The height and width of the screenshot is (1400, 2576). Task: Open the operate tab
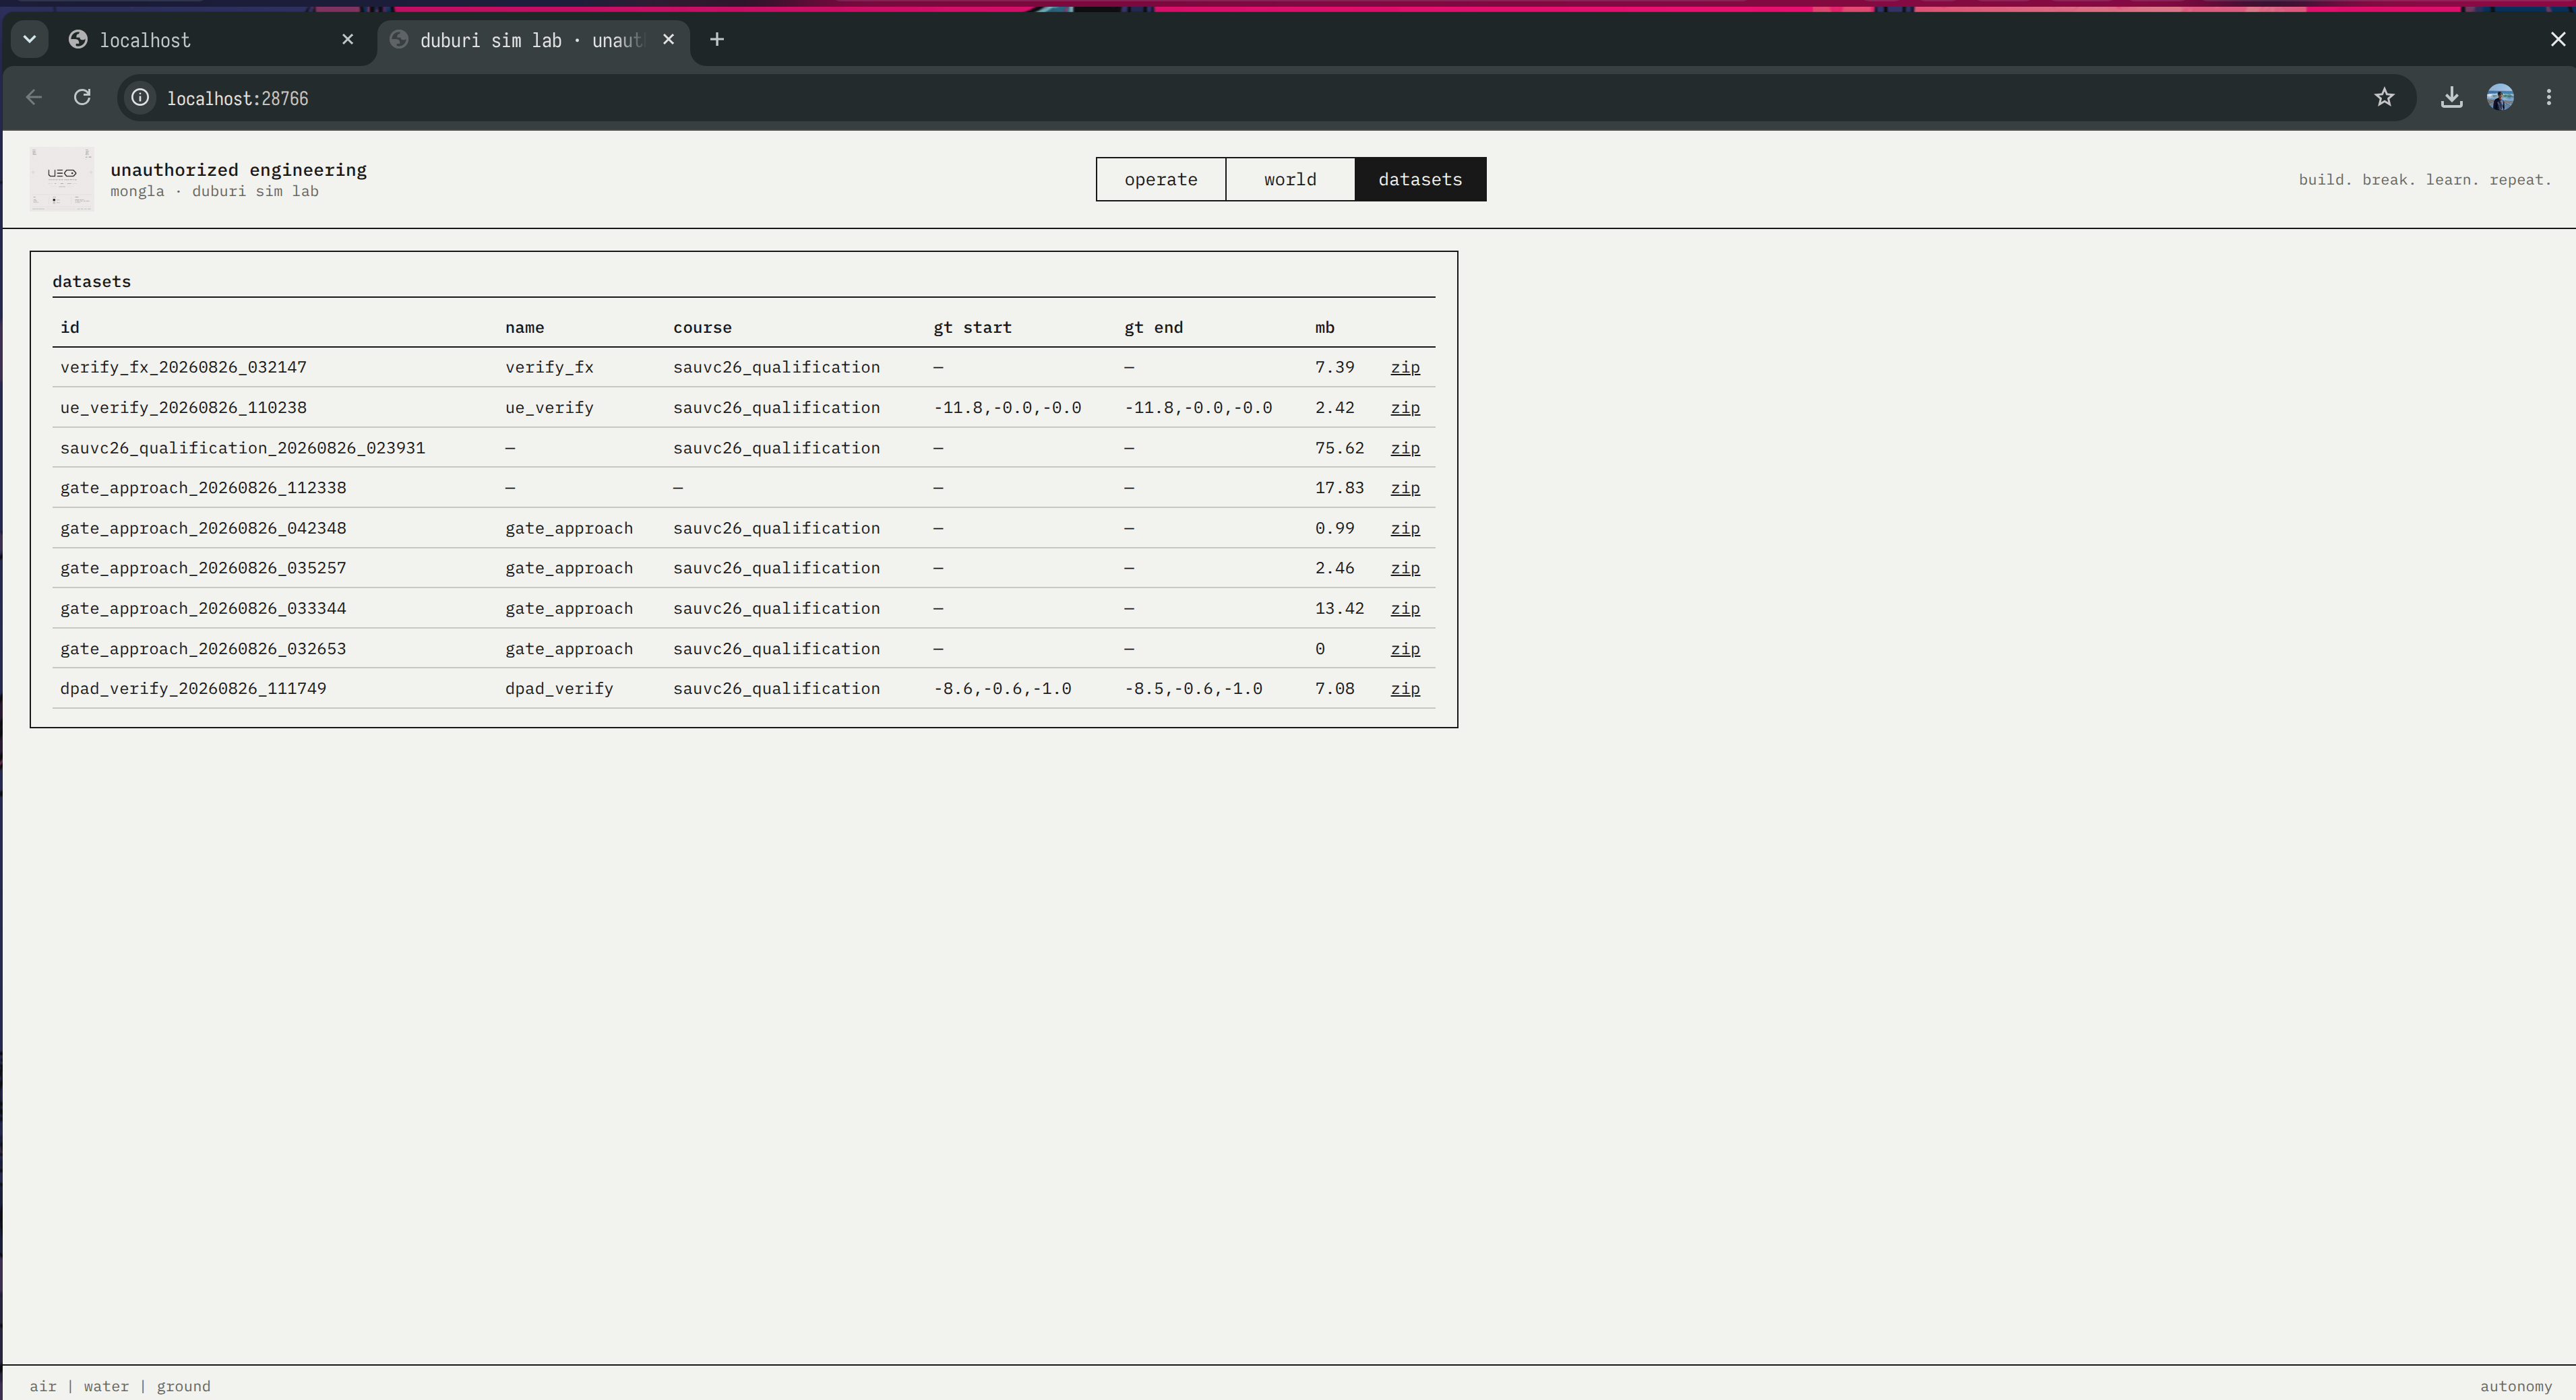[1161, 180]
